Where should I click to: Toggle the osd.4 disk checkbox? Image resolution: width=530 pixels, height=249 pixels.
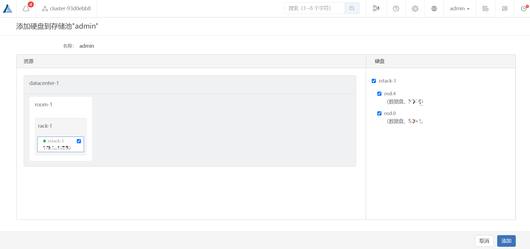(379, 94)
